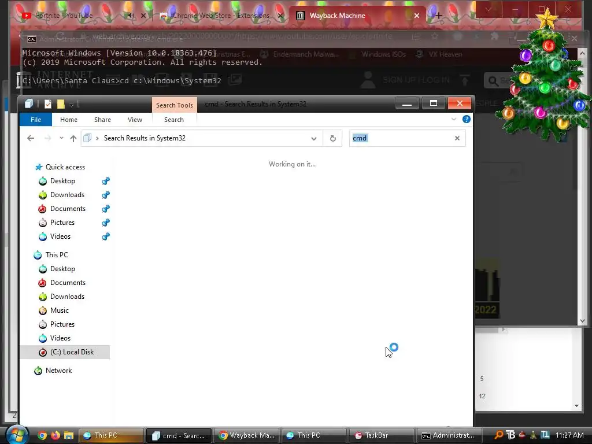592x444 pixels.
Task: Click the pin icon beside Documents
Action: (x=106, y=209)
